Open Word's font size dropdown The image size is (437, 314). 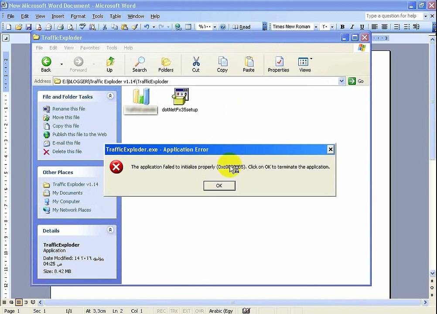332,27
